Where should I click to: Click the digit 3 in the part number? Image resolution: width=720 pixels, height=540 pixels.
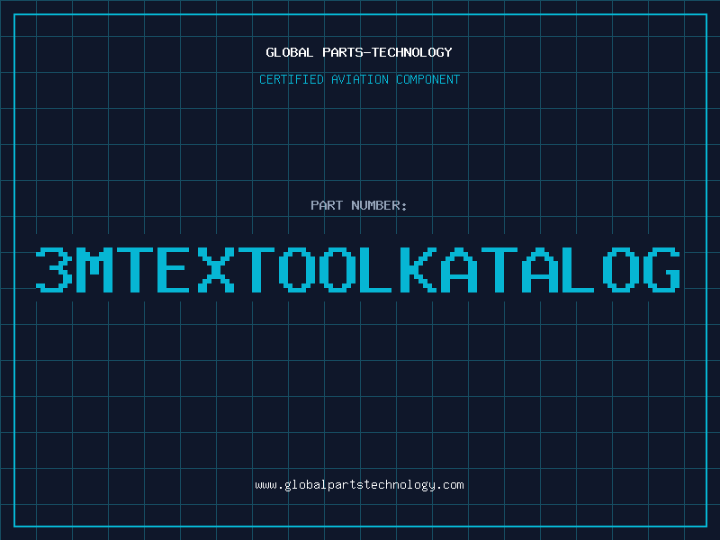[x=54, y=269]
